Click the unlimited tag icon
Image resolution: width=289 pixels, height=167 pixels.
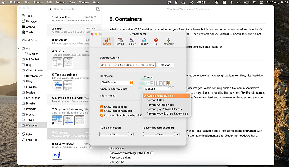[24, 140]
